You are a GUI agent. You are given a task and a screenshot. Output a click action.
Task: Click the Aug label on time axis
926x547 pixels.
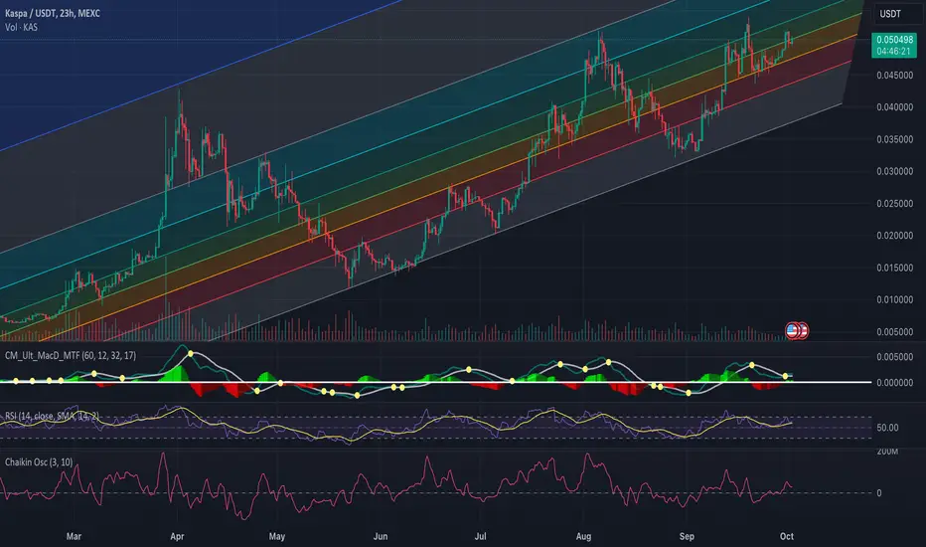583,536
